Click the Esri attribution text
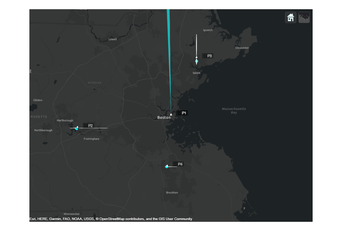Screen dimensions: 342x242 [33, 219]
